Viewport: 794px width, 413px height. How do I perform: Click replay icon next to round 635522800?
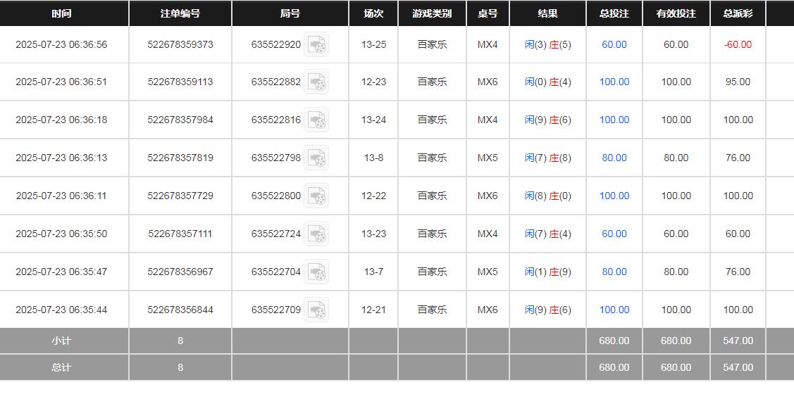tap(316, 196)
